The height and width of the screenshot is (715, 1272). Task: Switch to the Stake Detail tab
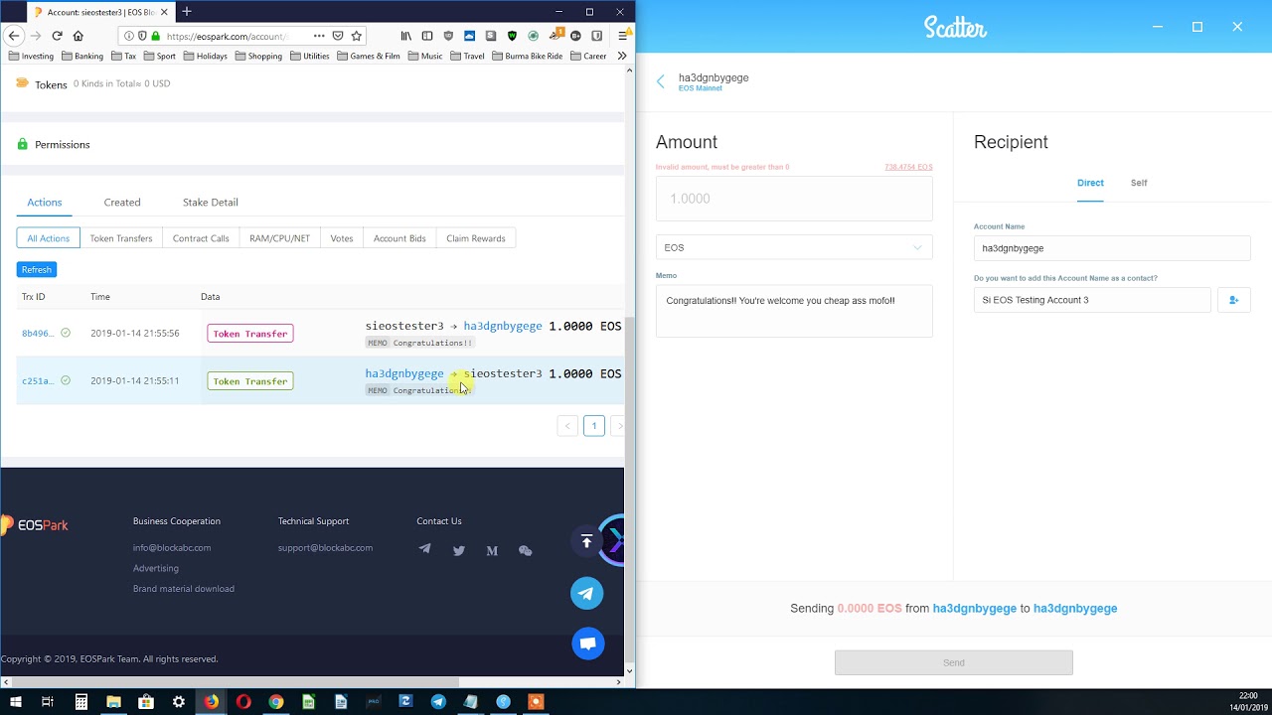click(211, 203)
